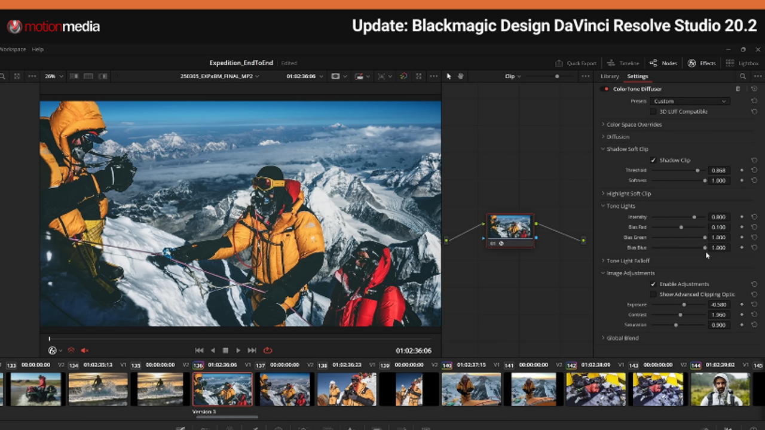765x430 pixels.
Task: Click the expand-to-fullscreen icon above the viewer
Action: pos(418,76)
